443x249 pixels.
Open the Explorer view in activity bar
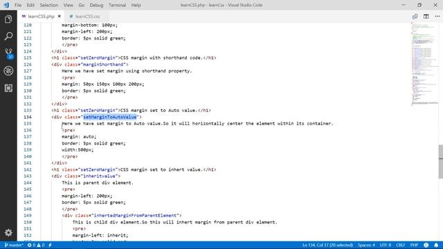[x=8, y=19]
